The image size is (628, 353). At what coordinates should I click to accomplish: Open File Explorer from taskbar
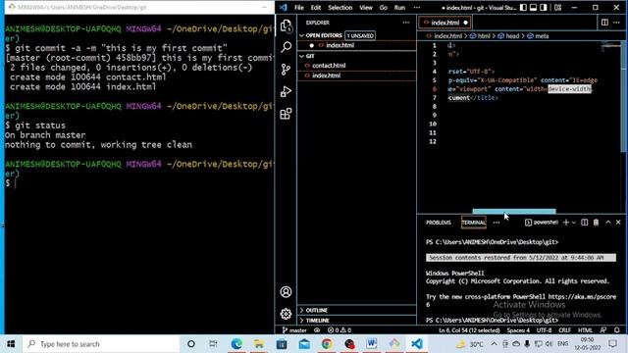(x=259, y=344)
